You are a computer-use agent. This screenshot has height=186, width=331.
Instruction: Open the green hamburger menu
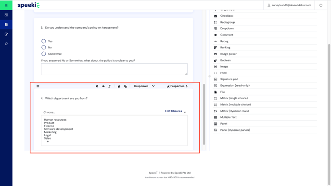point(6,5)
